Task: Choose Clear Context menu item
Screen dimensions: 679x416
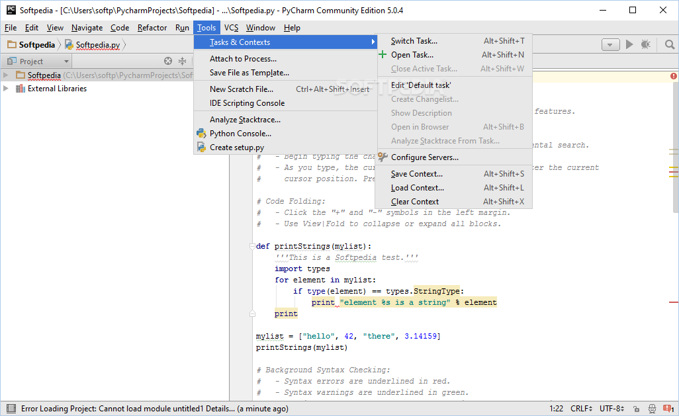Action: pyautogui.click(x=454, y=201)
